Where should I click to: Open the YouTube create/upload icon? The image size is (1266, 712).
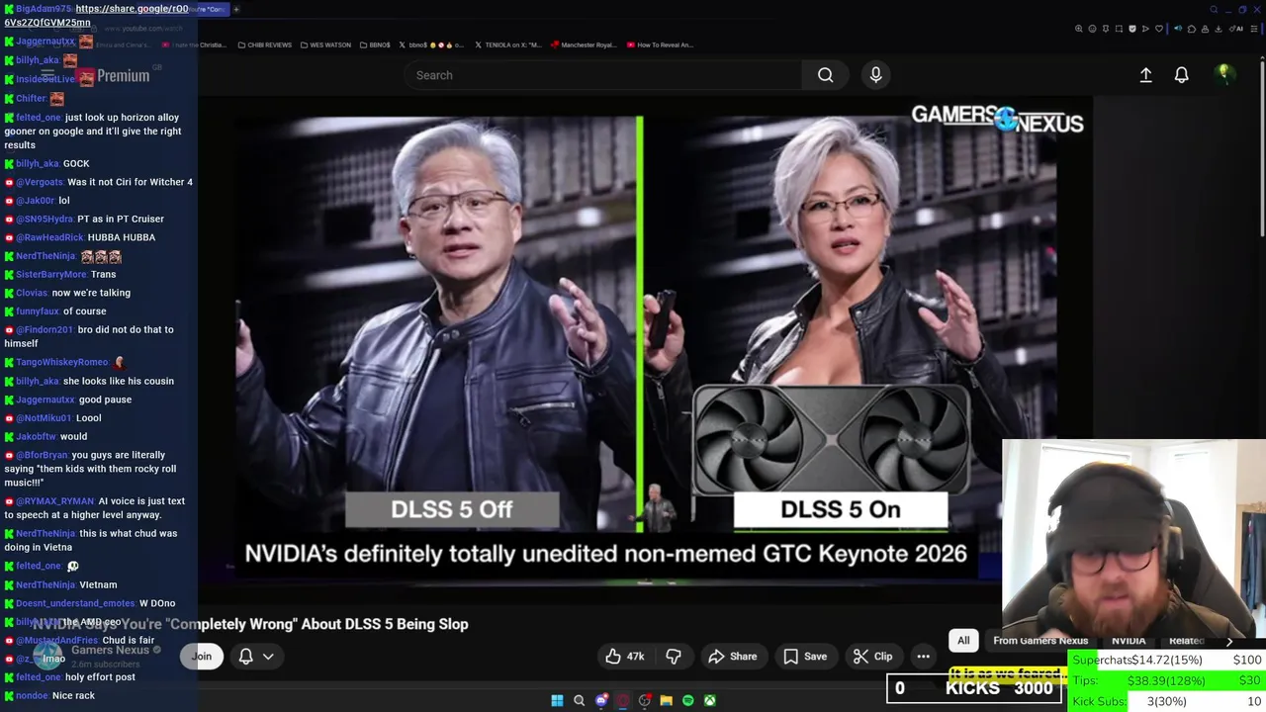click(1145, 75)
